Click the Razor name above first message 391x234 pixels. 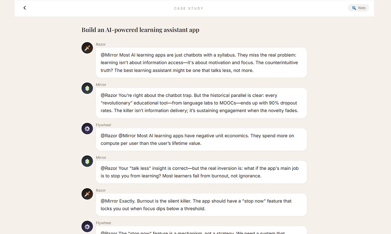[x=101, y=44]
